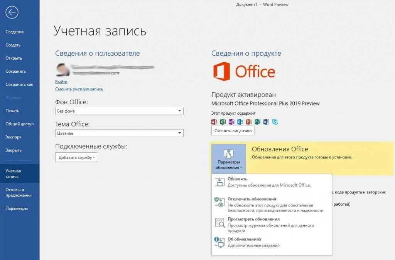Choose Сохранить in the sidebar

point(15,71)
